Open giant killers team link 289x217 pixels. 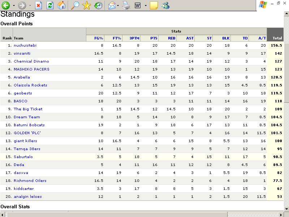pyautogui.click(x=25, y=141)
